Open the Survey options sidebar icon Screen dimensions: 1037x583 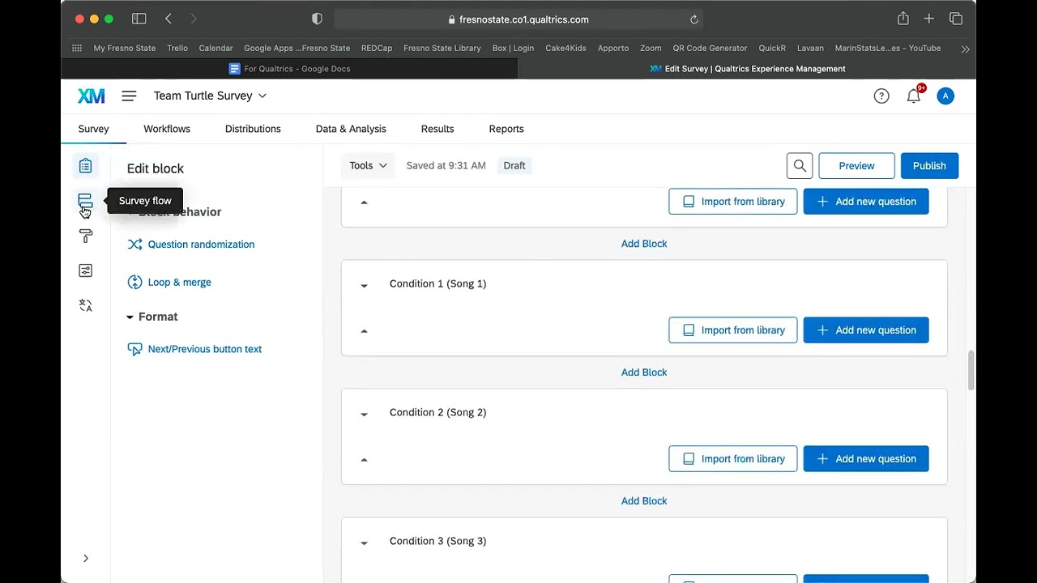point(85,270)
